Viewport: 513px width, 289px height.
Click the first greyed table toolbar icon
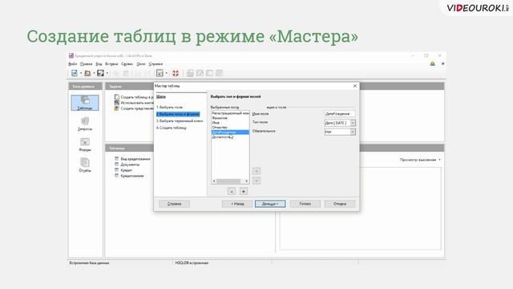pyautogui.click(x=190, y=73)
